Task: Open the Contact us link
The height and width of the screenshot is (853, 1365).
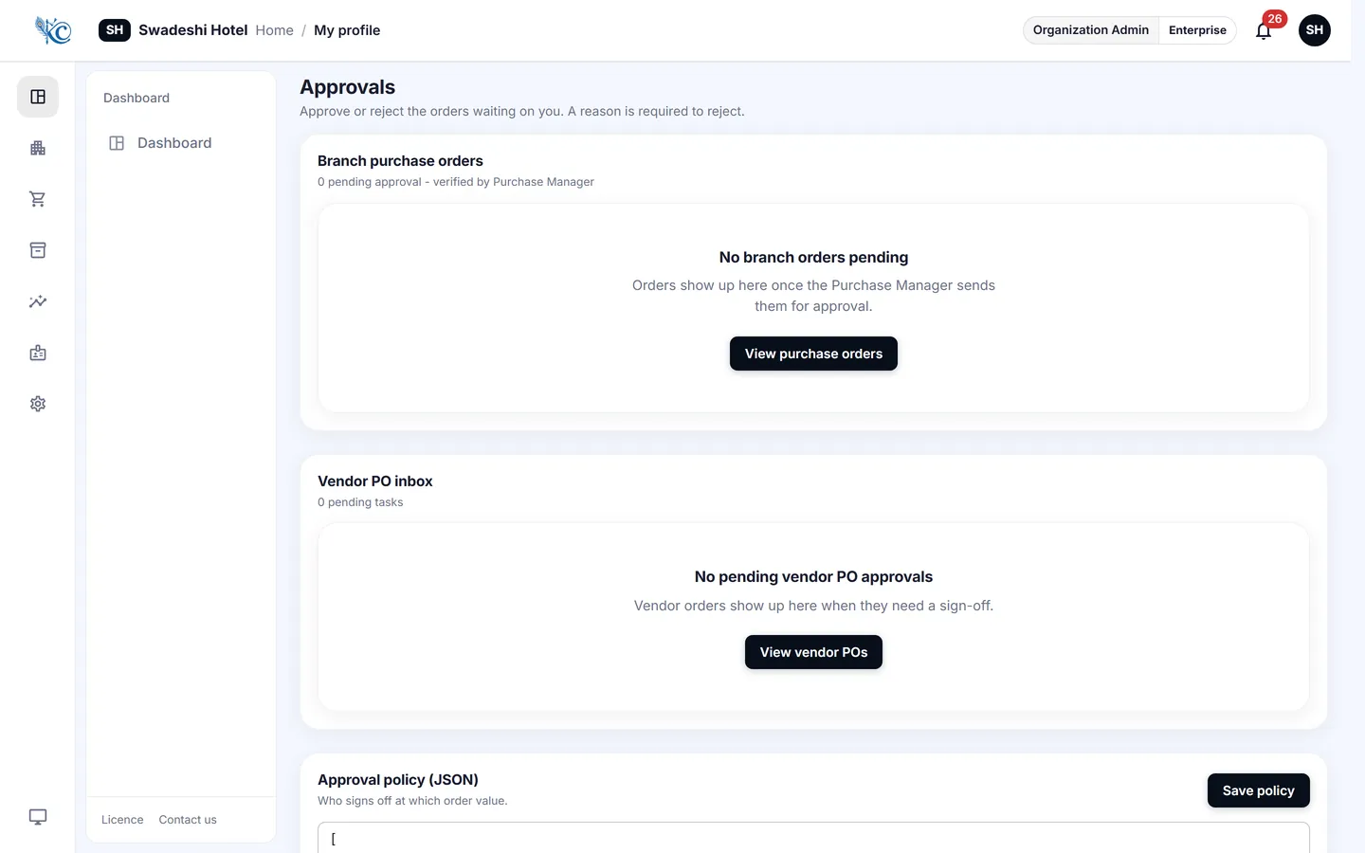Action: pyautogui.click(x=188, y=820)
